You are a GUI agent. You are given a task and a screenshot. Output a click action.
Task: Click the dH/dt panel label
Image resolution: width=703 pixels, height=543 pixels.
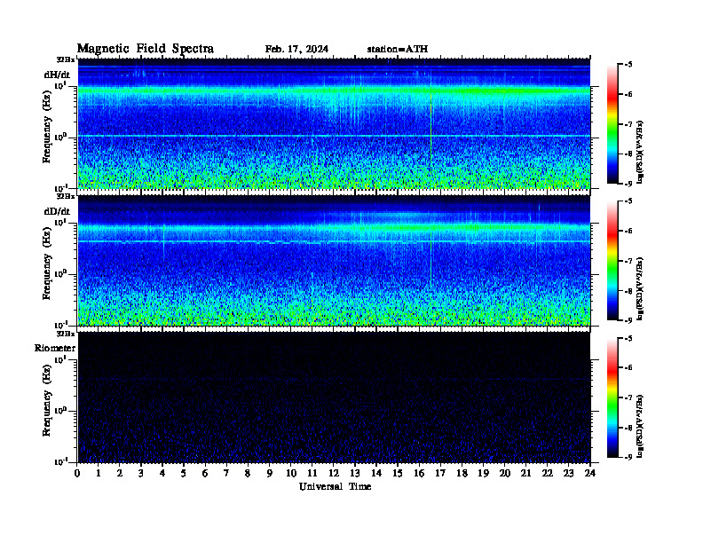[57, 75]
